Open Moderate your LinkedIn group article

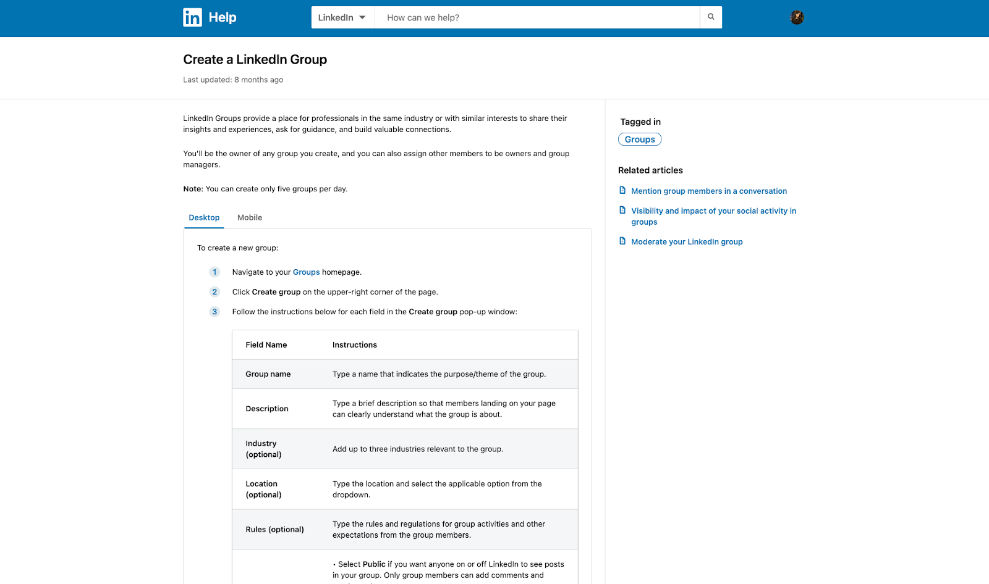coord(687,242)
